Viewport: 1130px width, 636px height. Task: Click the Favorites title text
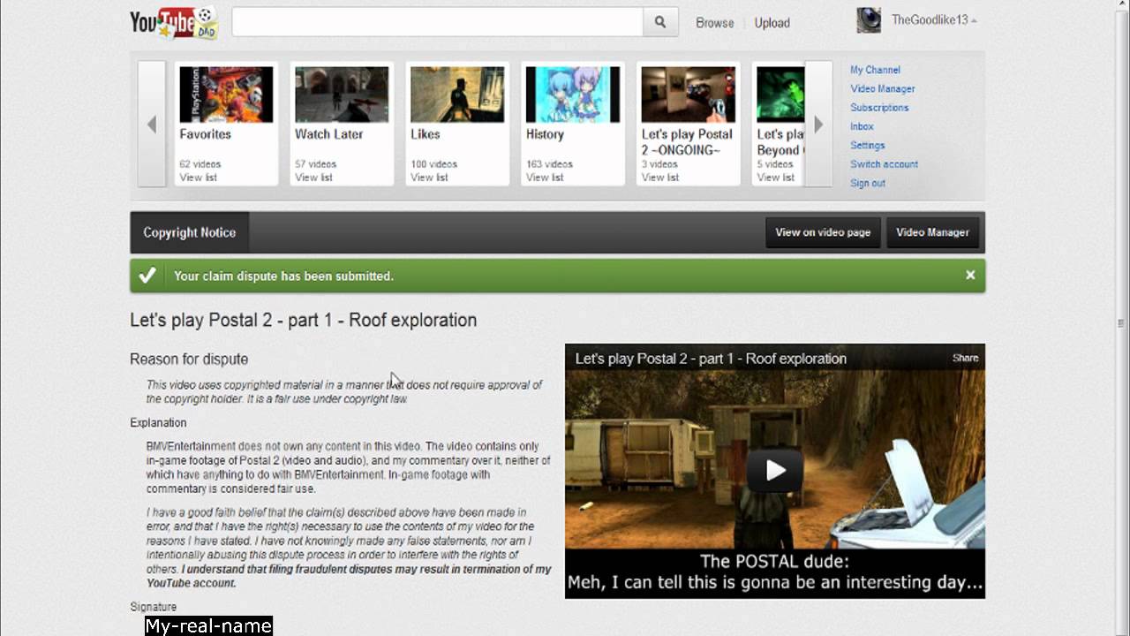click(x=205, y=134)
